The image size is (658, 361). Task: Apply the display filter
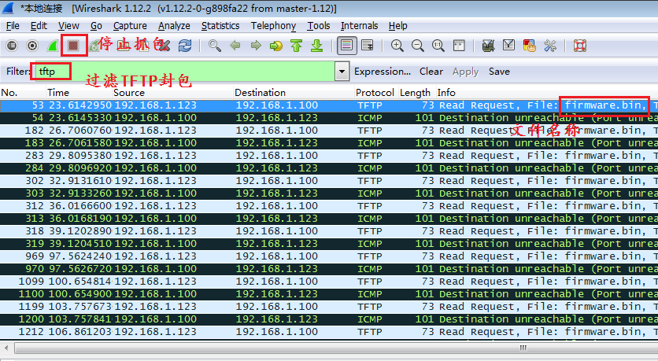tap(465, 72)
